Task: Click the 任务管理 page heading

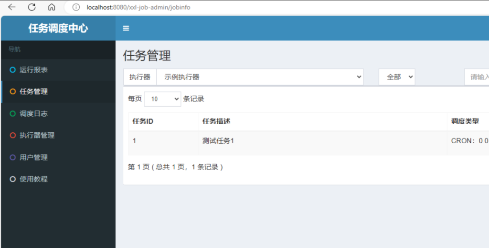Action: click(x=147, y=56)
